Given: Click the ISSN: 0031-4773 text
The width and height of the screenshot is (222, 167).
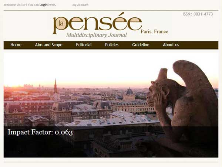Looking at the screenshot, I should 198,14.
